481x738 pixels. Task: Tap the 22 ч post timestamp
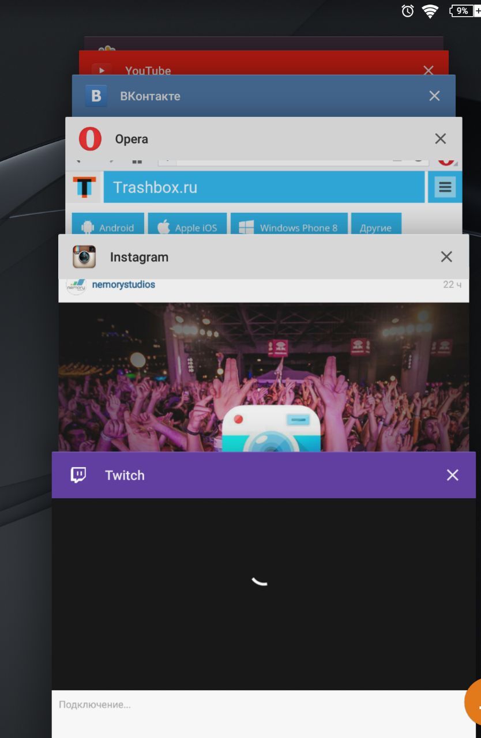coord(452,284)
